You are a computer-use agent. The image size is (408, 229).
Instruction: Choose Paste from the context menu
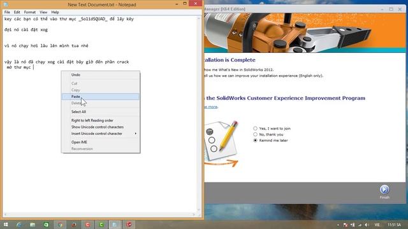coord(101,97)
